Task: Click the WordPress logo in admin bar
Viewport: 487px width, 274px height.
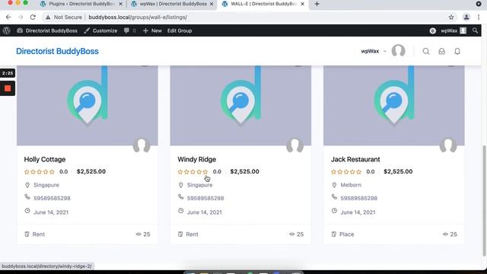Action: [x=7, y=30]
